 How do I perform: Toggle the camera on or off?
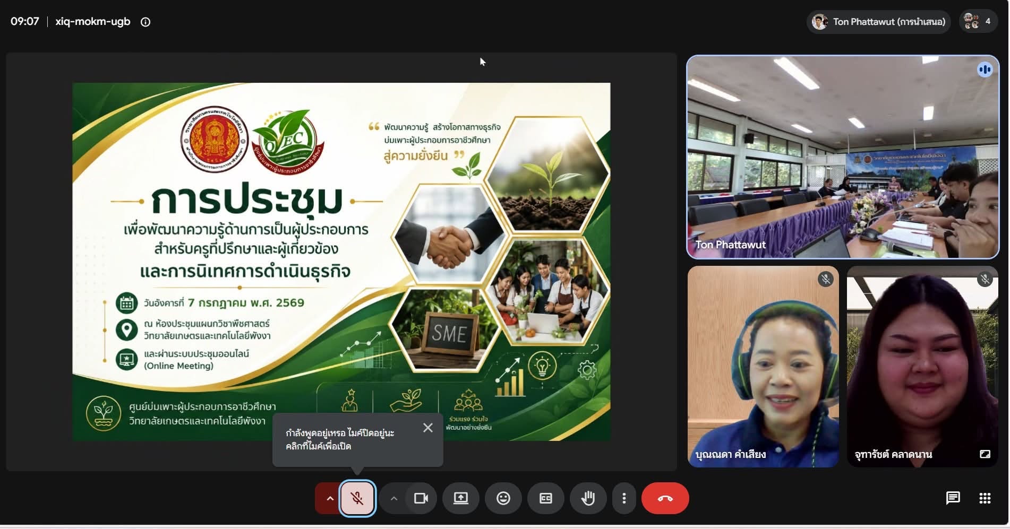point(421,498)
